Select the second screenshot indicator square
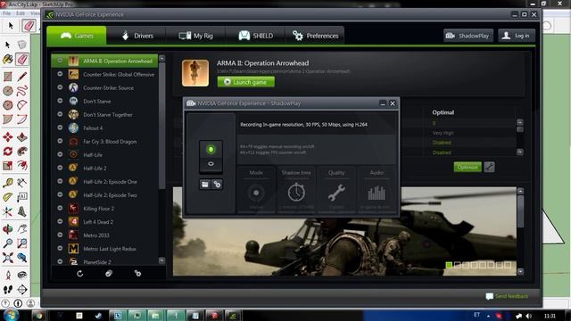Screen dimensions: 571x321 click(458, 265)
